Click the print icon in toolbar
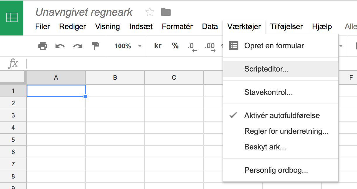Viewport: 357px width, 189px height. (43, 46)
